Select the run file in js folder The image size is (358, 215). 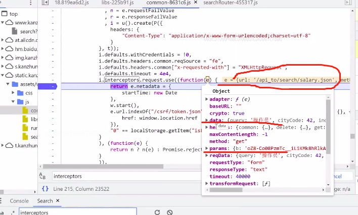coord(34,128)
